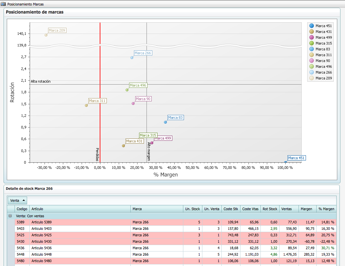Image resolution: width=345 pixels, height=266 pixels.
Task: Collapse the 'Venta: Con ventas' group
Action: (x=10, y=216)
